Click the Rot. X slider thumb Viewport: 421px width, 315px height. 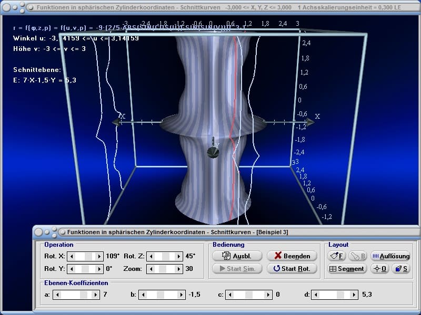(88, 256)
